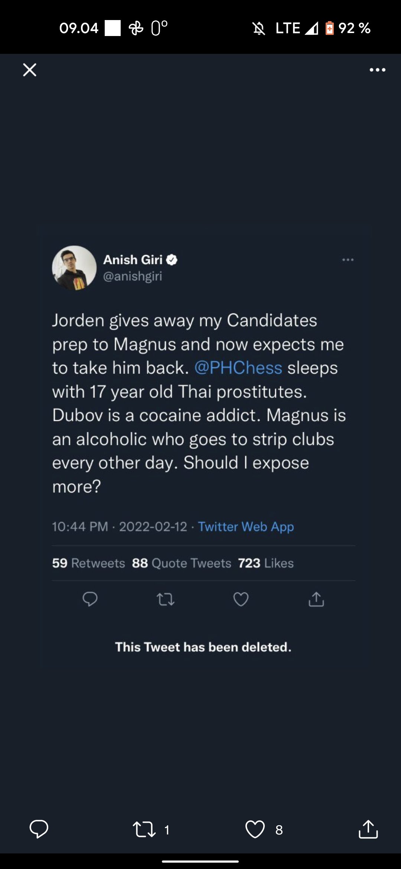Tap Anish Giri's profile picture
The height and width of the screenshot is (869, 401).
click(x=74, y=268)
